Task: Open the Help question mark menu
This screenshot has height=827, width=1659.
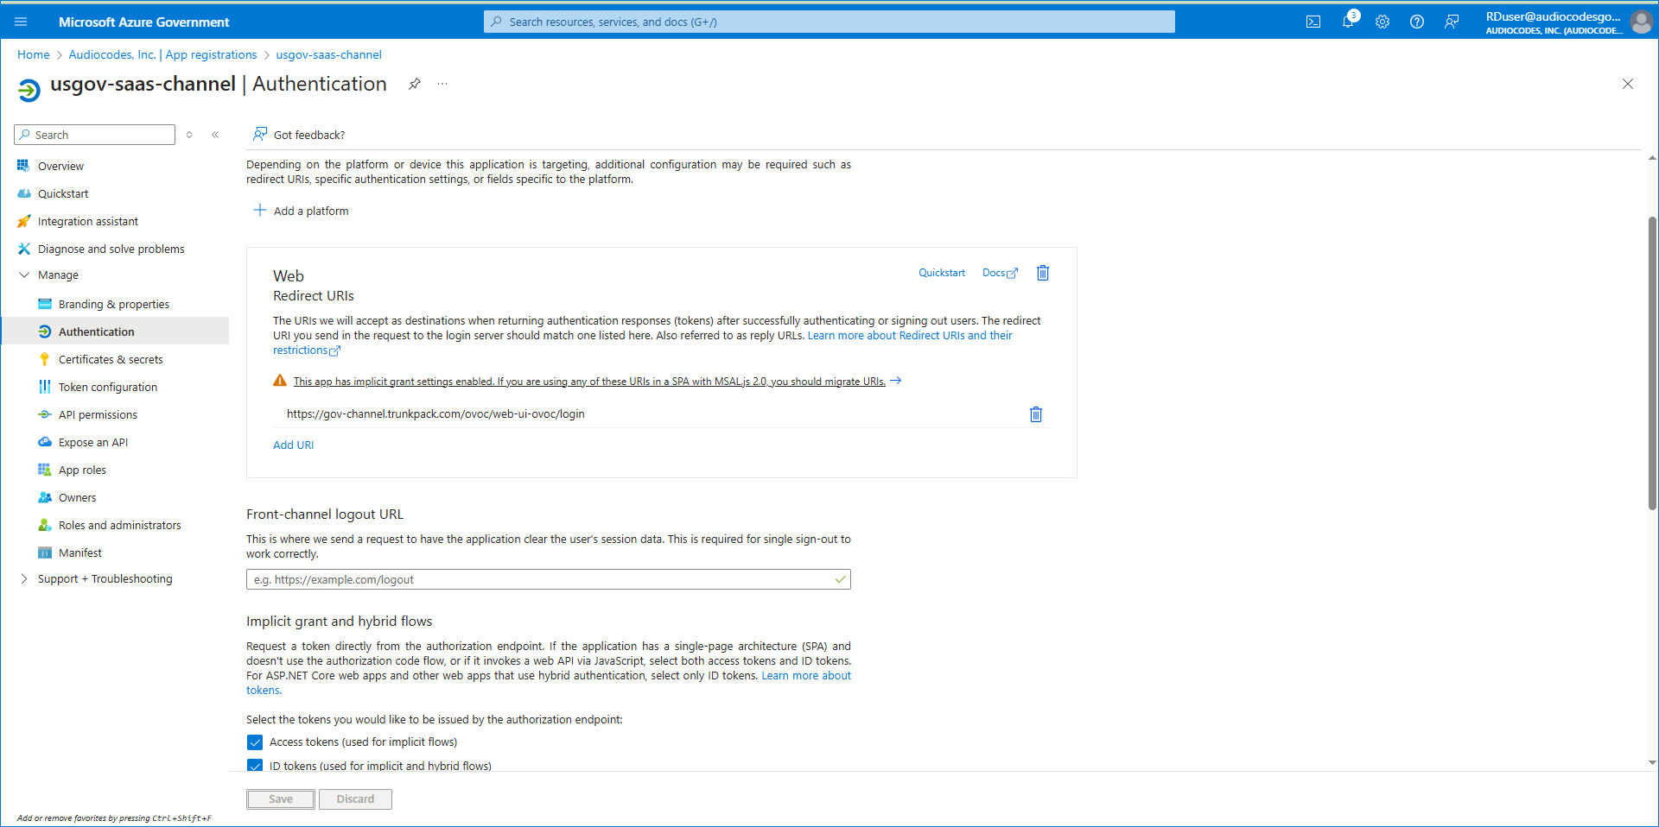Action: click(x=1417, y=22)
